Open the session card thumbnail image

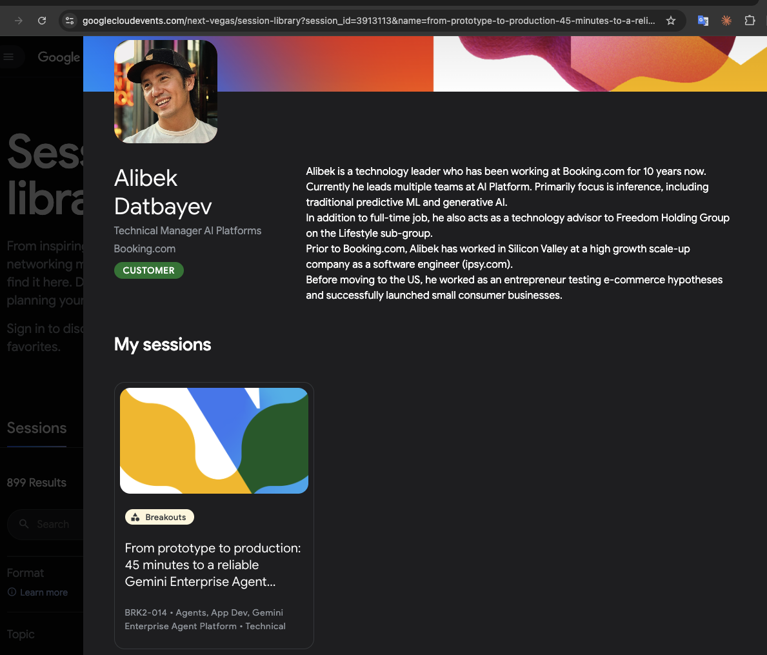coord(214,441)
